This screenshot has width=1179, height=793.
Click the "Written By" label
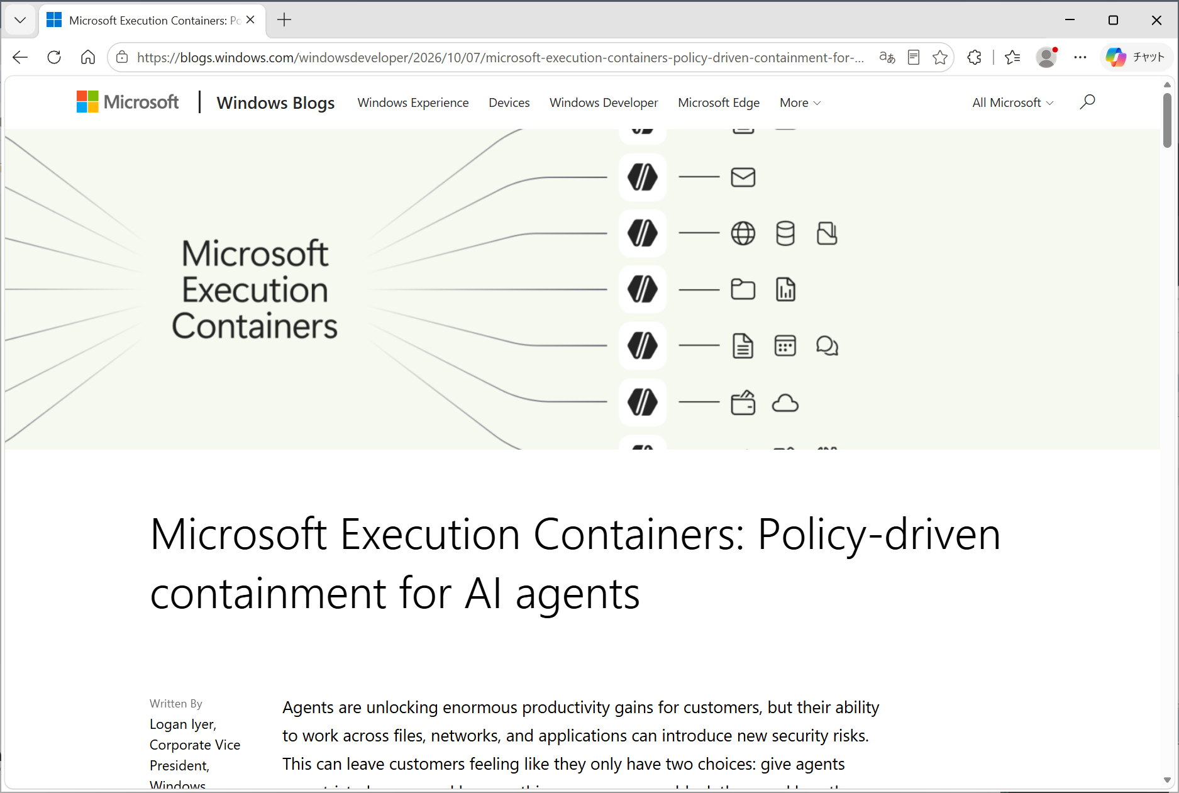[x=176, y=703]
